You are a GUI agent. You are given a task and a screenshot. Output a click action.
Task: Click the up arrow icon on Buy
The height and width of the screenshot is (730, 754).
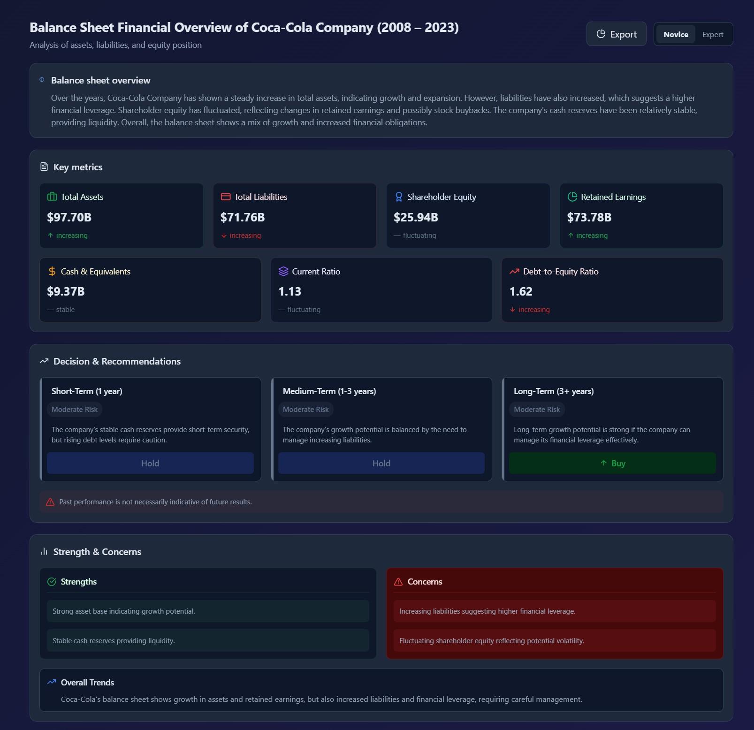coord(603,463)
